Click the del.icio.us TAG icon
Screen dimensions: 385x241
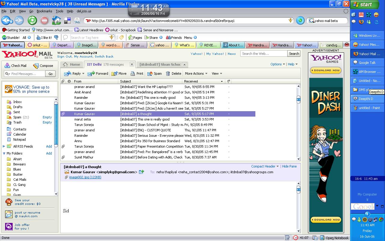tap(77, 20)
